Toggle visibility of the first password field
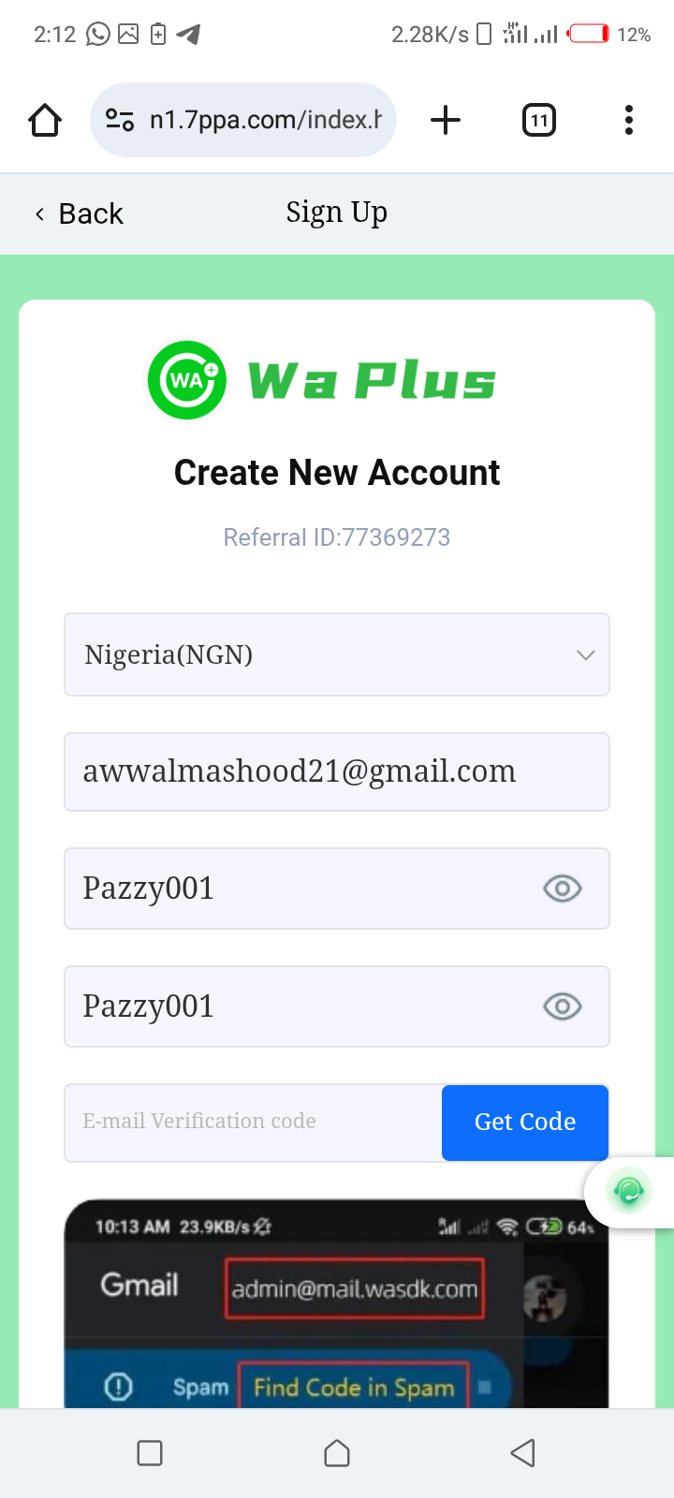This screenshot has width=674, height=1498. pyautogui.click(x=562, y=889)
